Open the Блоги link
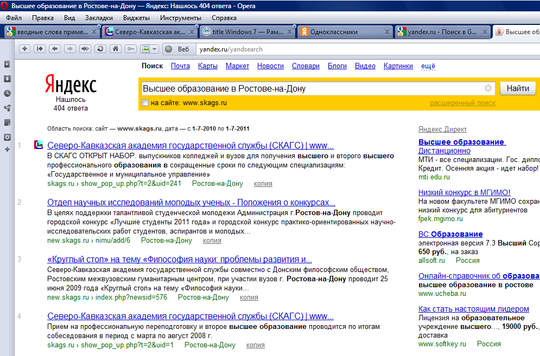This screenshot has width=540, height=356. pos(337,66)
